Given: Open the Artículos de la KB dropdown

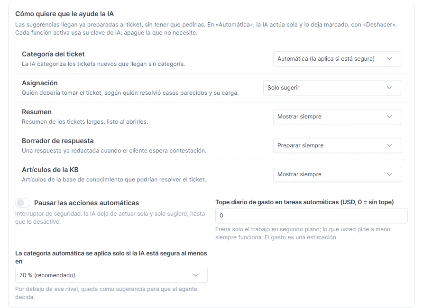Looking at the screenshot, I should [337, 174].
